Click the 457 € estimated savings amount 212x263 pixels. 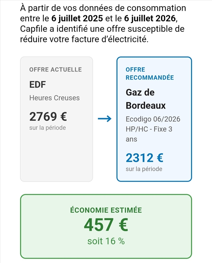pyautogui.click(x=106, y=225)
